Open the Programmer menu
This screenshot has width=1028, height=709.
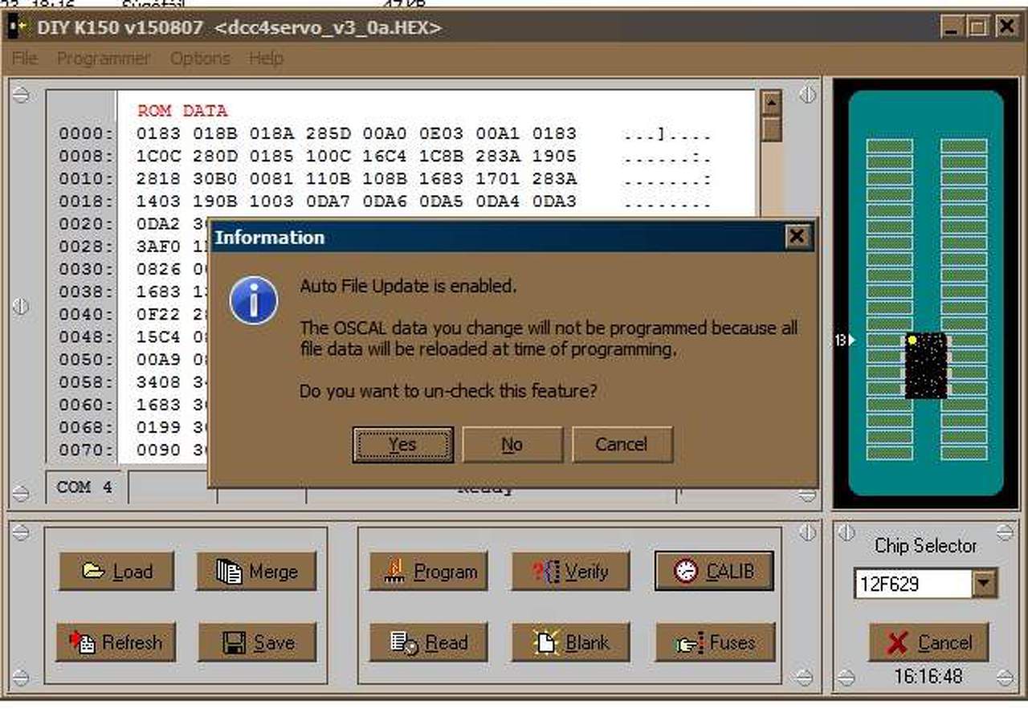[104, 59]
